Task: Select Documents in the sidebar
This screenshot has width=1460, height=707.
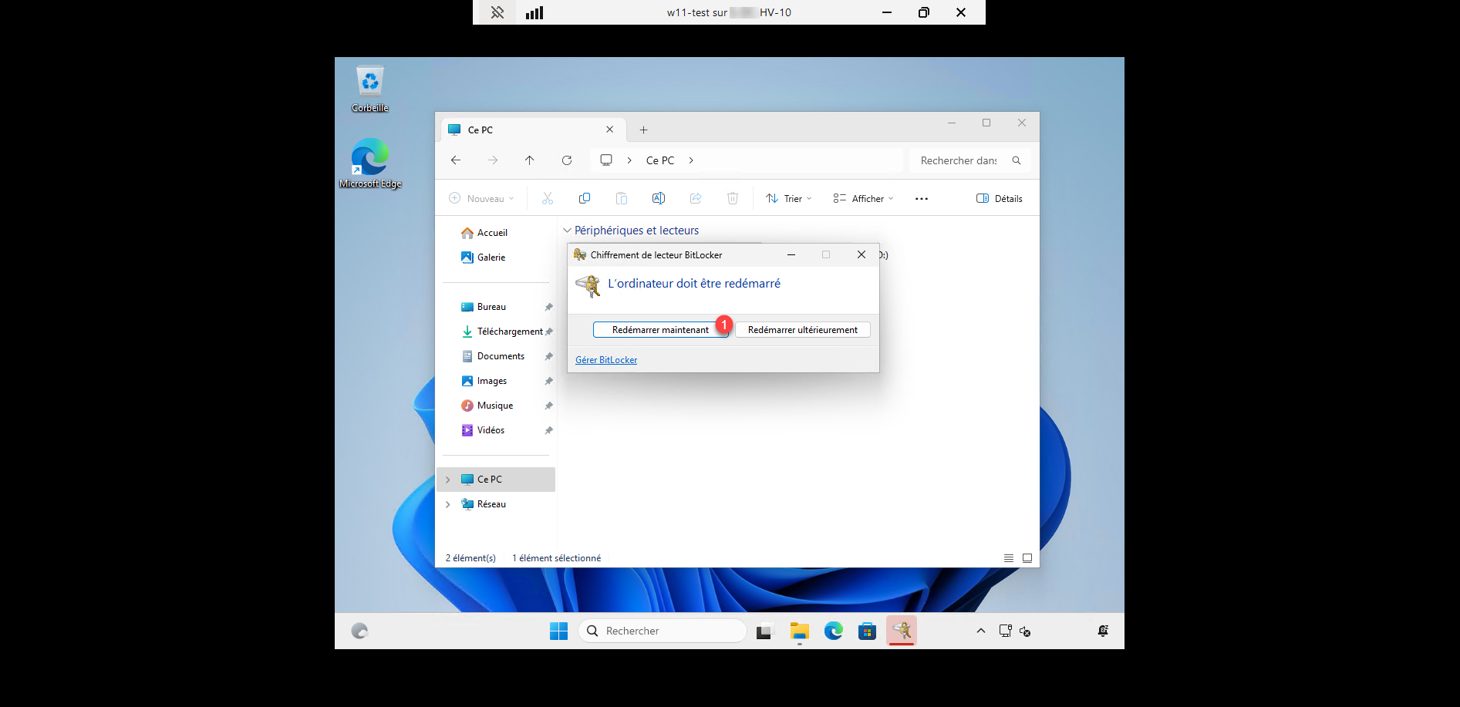Action: click(x=501, y=356)
